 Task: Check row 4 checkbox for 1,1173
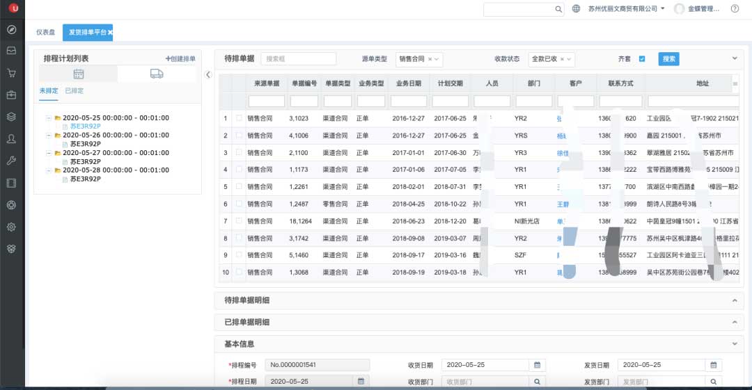239,169
